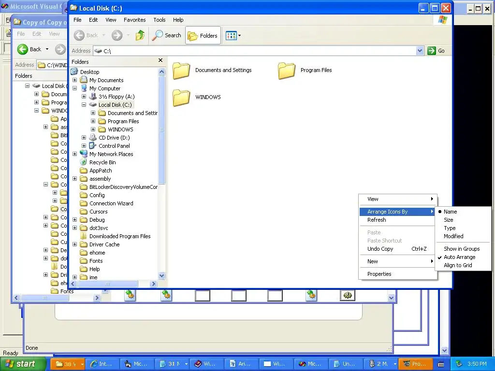
Task: Click the Search toolbar button
Action: coord(167,35)
